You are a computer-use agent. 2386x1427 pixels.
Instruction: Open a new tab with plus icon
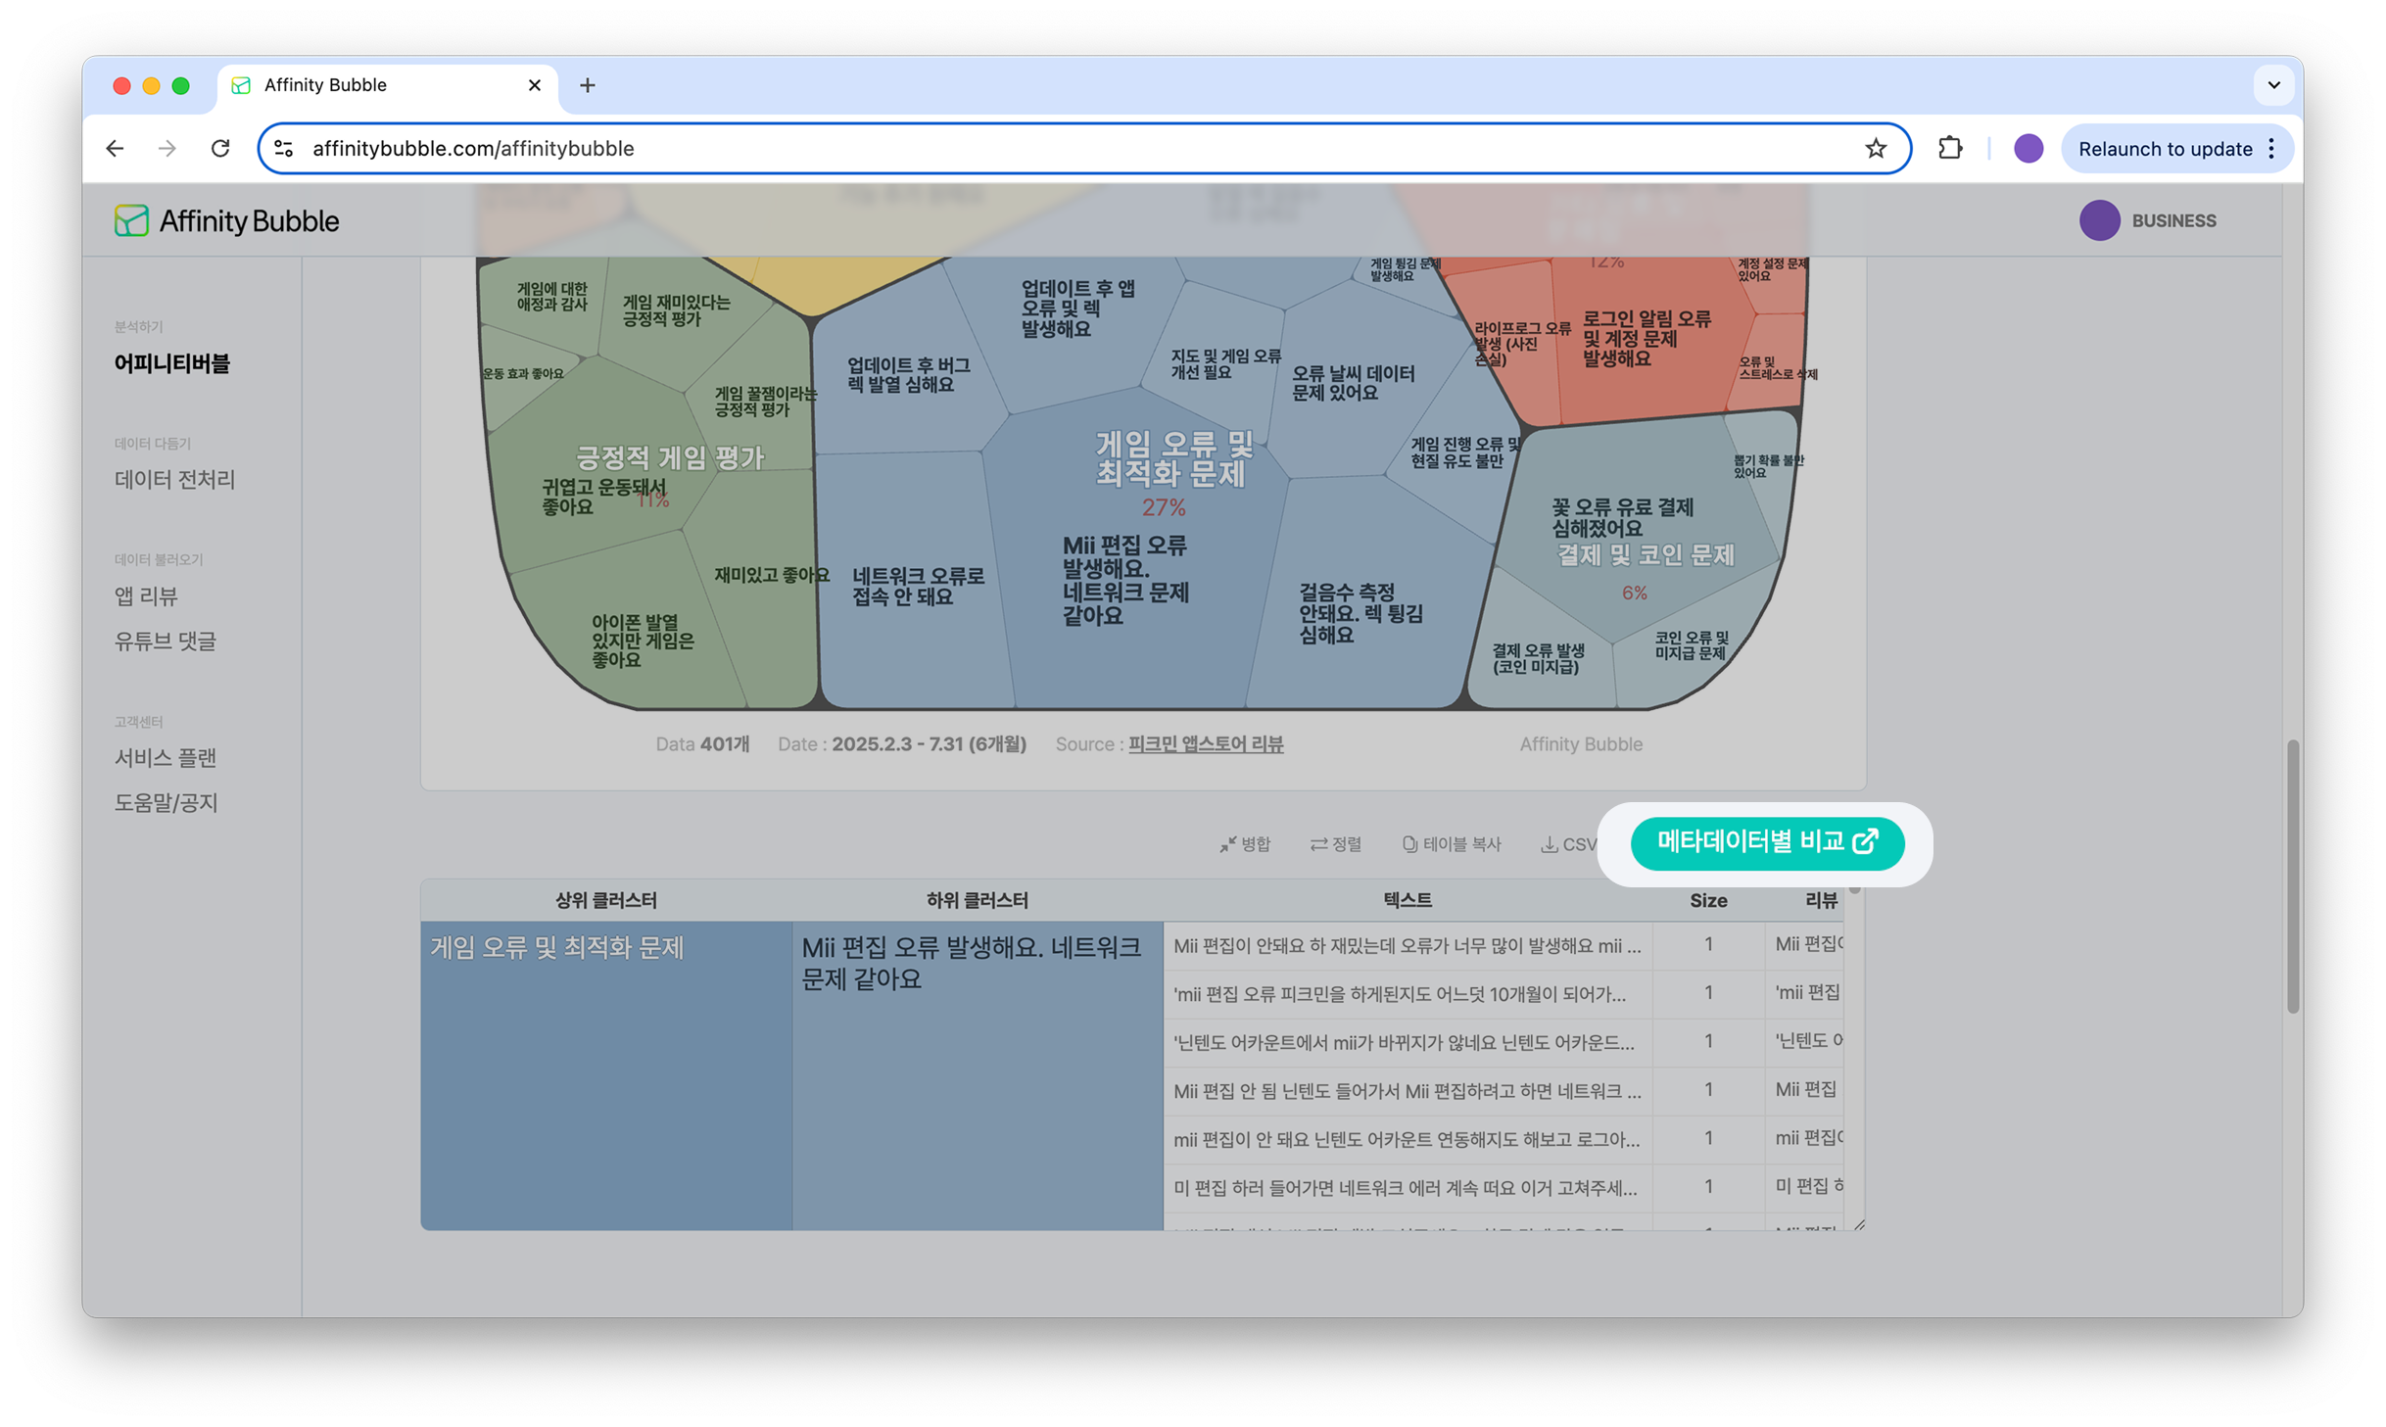(x=587, y=85)
